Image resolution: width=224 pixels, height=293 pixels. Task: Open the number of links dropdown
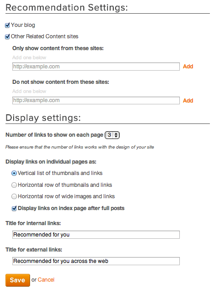tap(112, 135)
